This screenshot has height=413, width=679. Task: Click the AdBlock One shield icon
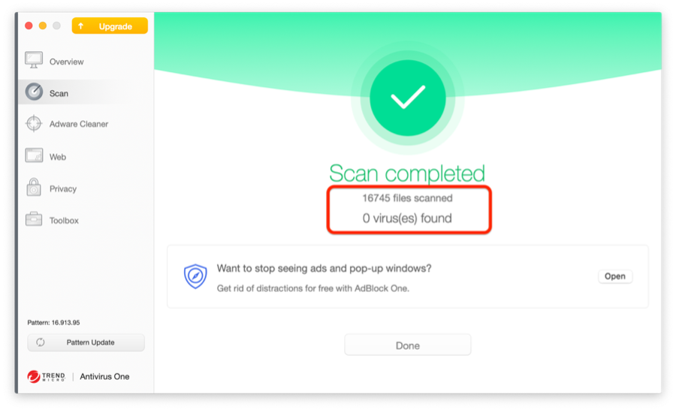[x=195, y=276]
